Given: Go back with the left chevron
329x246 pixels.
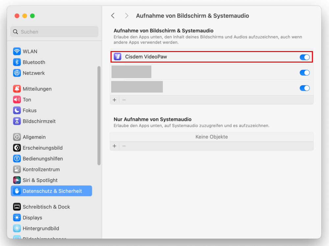Looking at the screenshot, I should [x=113, y=16].
